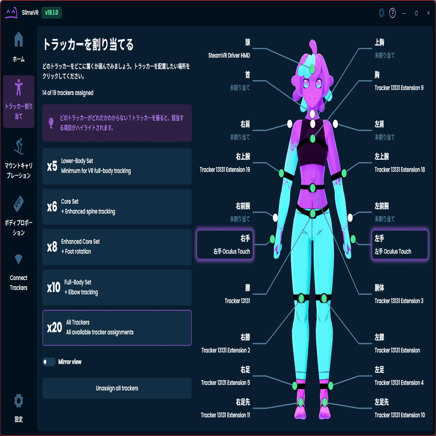The width and height of the screenshot is (436, 436).
Task: Select the x6 Core Set
Action: click(x=117, y=206)
